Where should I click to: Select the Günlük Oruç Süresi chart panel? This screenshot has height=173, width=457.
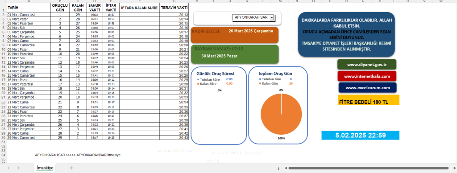[x=219, y=105]
